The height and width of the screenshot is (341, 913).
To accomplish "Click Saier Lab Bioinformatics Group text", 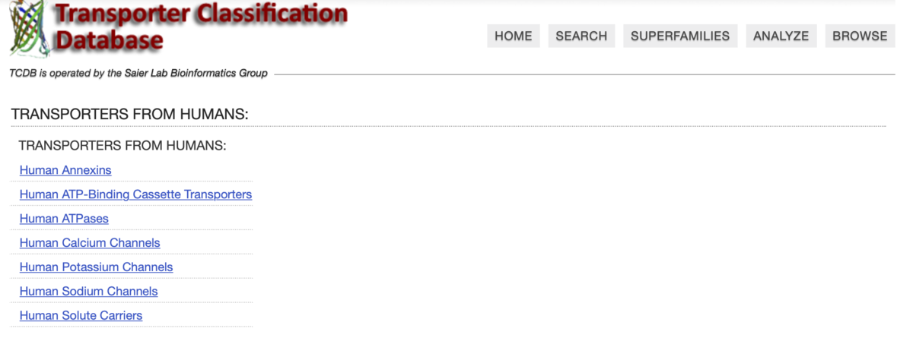I will [x=187, y=74].
